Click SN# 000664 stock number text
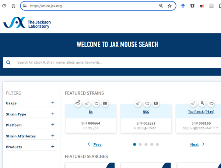Screen dimensions: 221x168 91,123
